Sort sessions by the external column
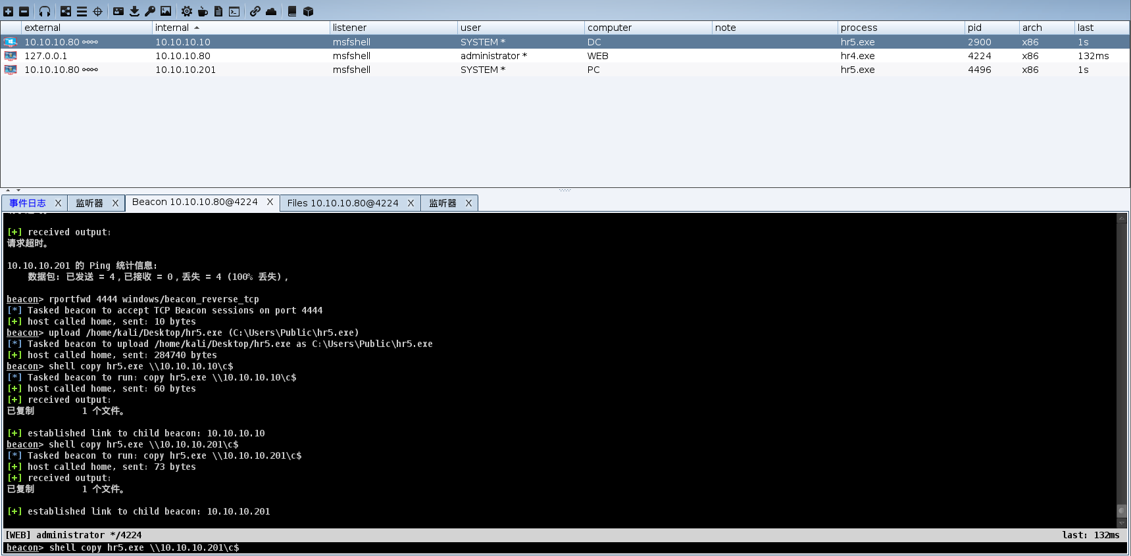The width and height of the screenshot is (1131, 556). [87, 28]
